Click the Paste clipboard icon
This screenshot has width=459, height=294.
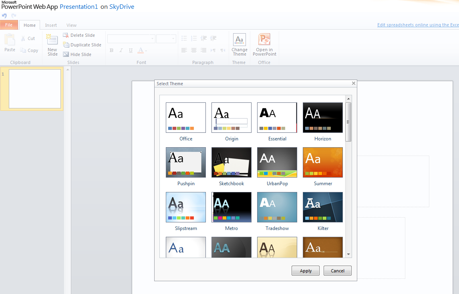(x=10, y=40)
